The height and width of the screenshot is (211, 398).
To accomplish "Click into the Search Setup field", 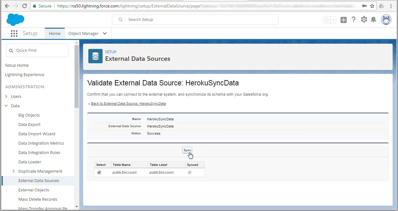I will tap(195, 20).
